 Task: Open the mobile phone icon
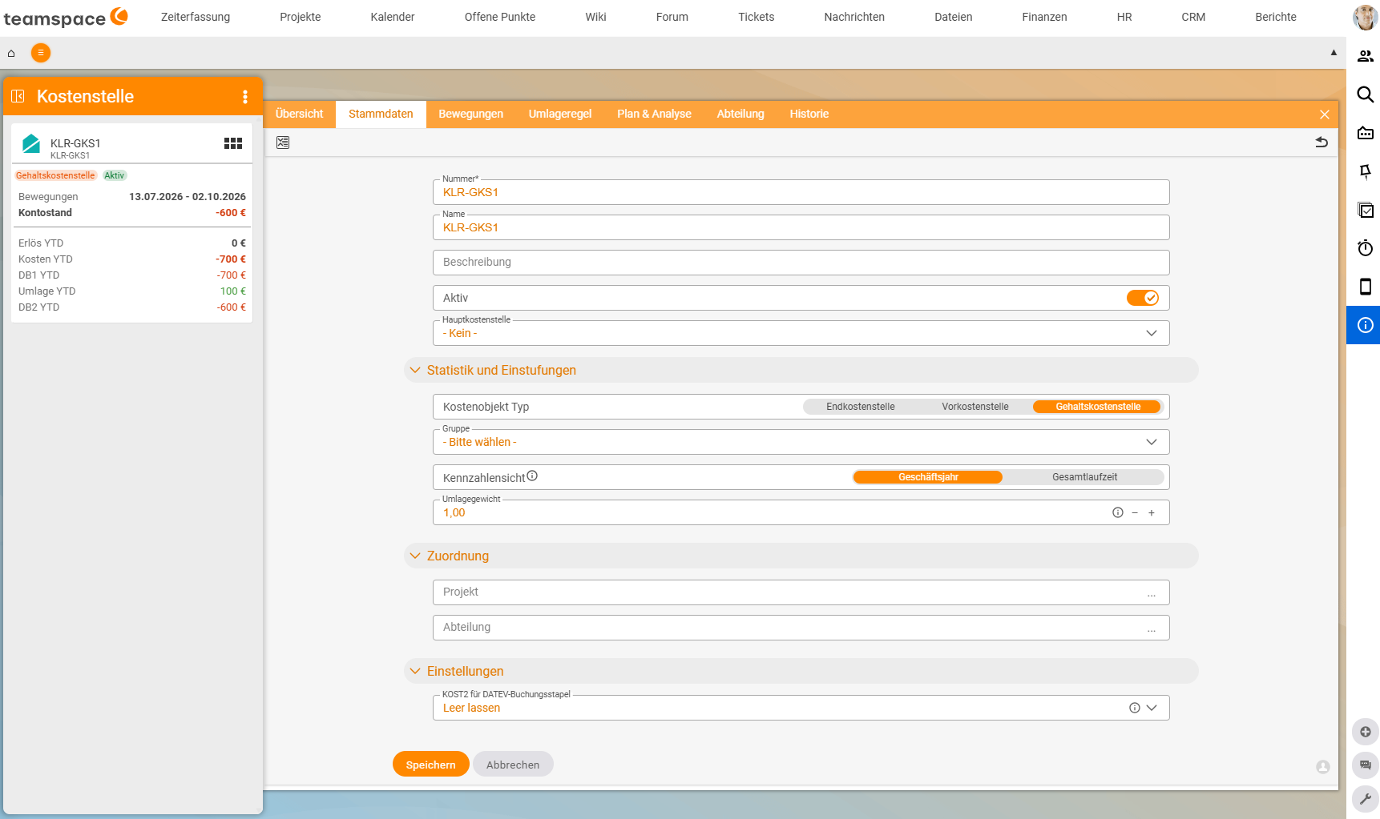[1366, 287]
